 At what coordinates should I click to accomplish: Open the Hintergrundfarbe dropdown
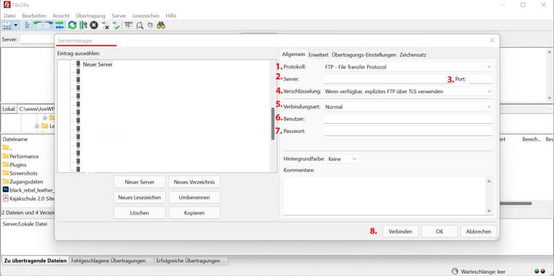(342, 159)
